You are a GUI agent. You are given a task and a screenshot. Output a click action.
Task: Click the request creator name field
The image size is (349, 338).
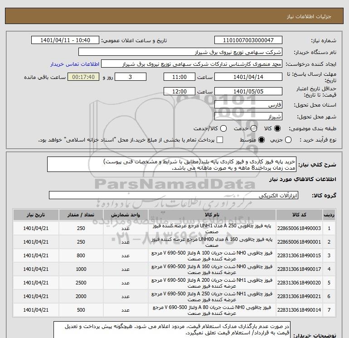[192, 64]
